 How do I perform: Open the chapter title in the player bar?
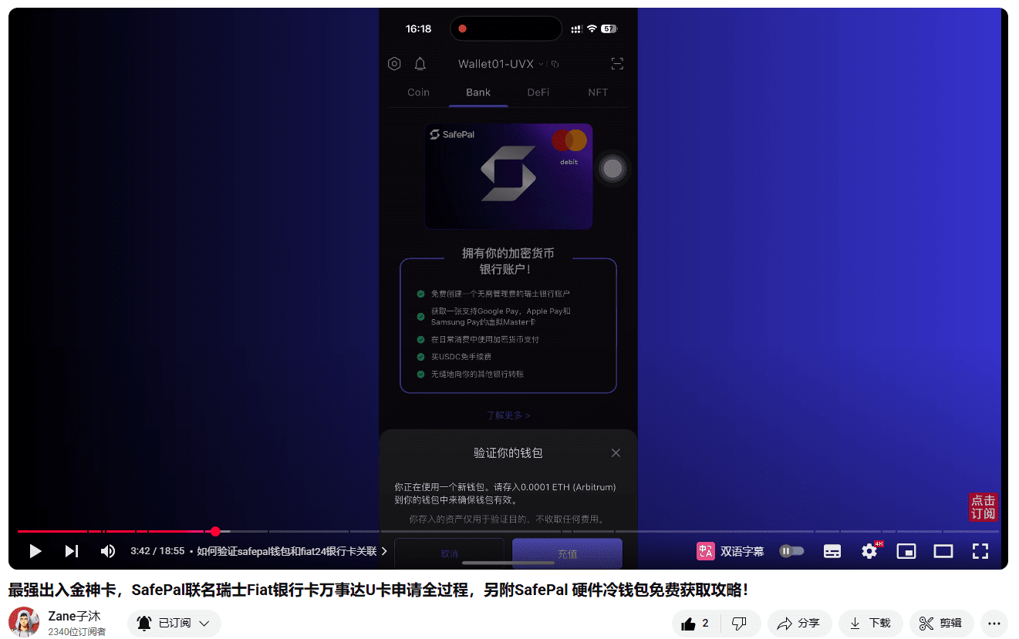click(x=292, y=551)
